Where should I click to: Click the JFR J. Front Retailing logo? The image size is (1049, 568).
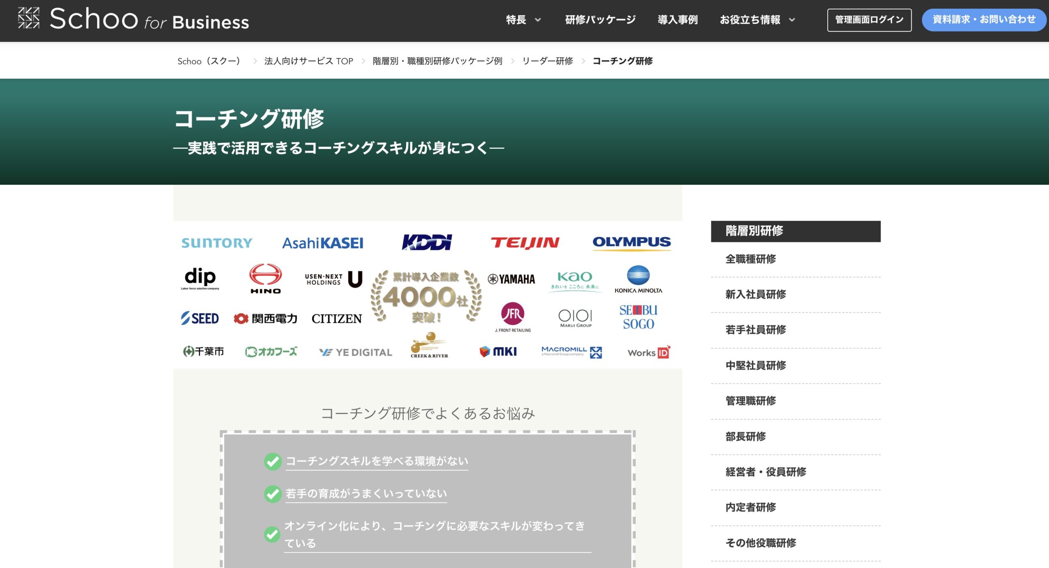point(513,315)
